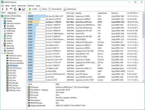Click the 146300 score bar

click(x=37, y=16)
